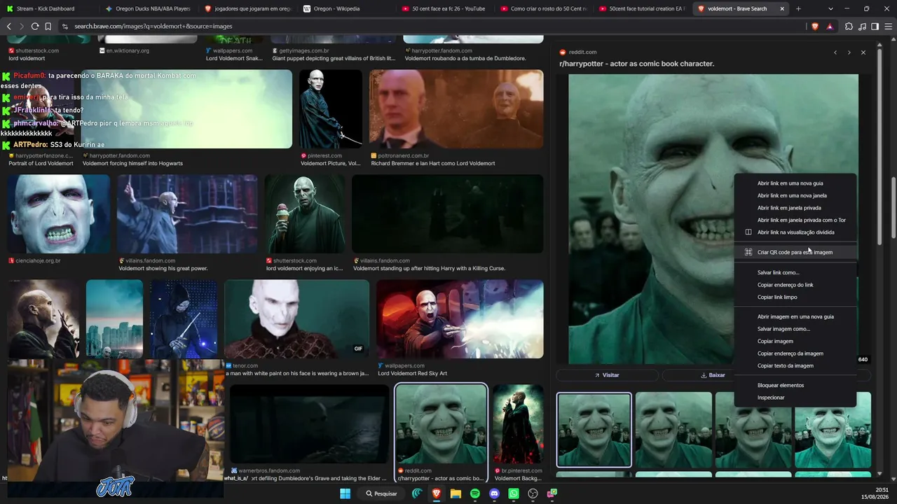Open the br.pinterest.com Voldemort Backg... thumbnail

coord(518,423)
